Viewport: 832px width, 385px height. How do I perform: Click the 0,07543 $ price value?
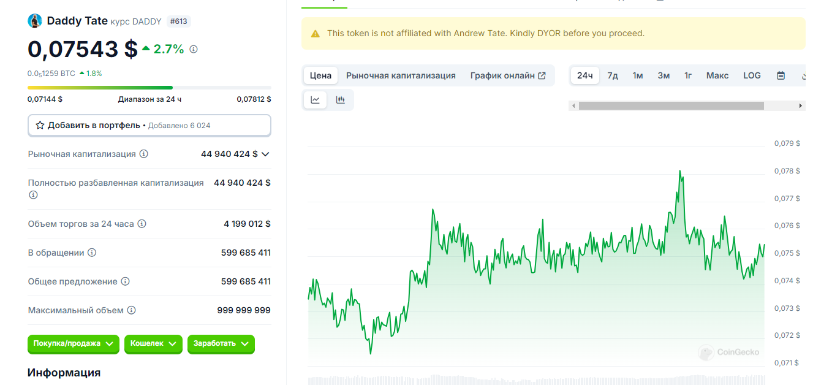coord(83,49)
